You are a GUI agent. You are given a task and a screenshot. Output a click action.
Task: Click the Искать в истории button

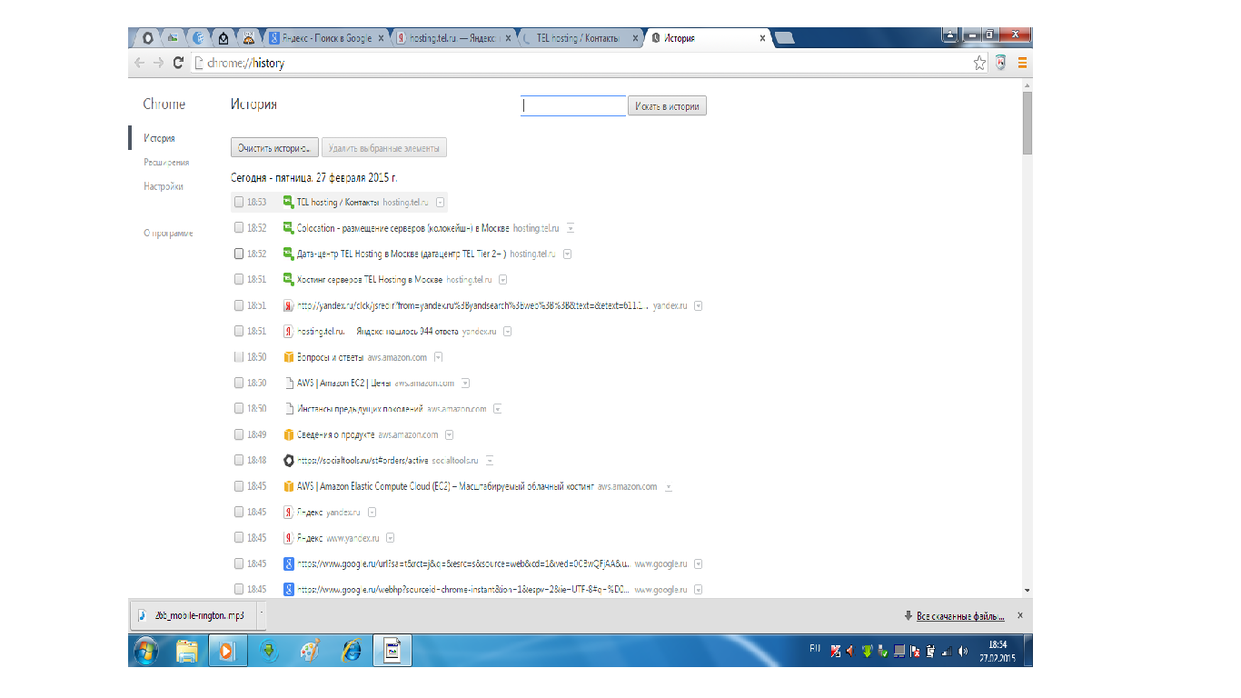tap(667, 106)
